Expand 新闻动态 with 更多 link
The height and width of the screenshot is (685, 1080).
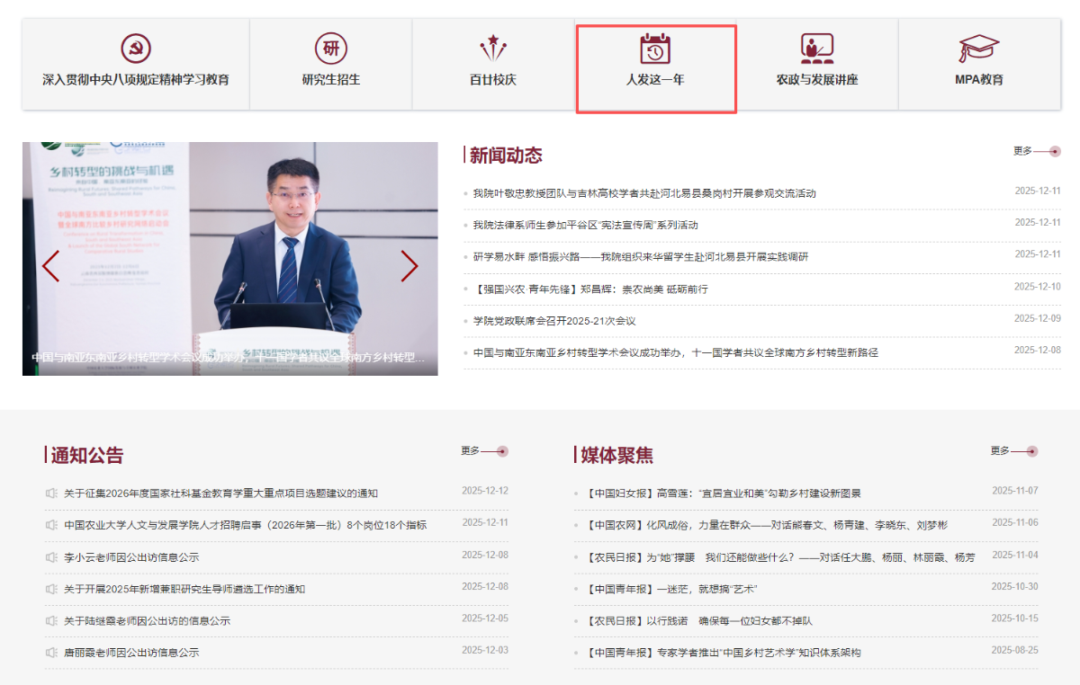click(1036, 151)
